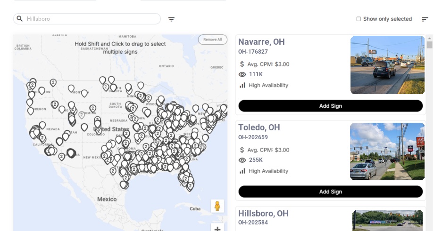Click the Toledo, OH listing title
Image resolution: width=434 pixels, height=231 pixels.
coord(259,127)
